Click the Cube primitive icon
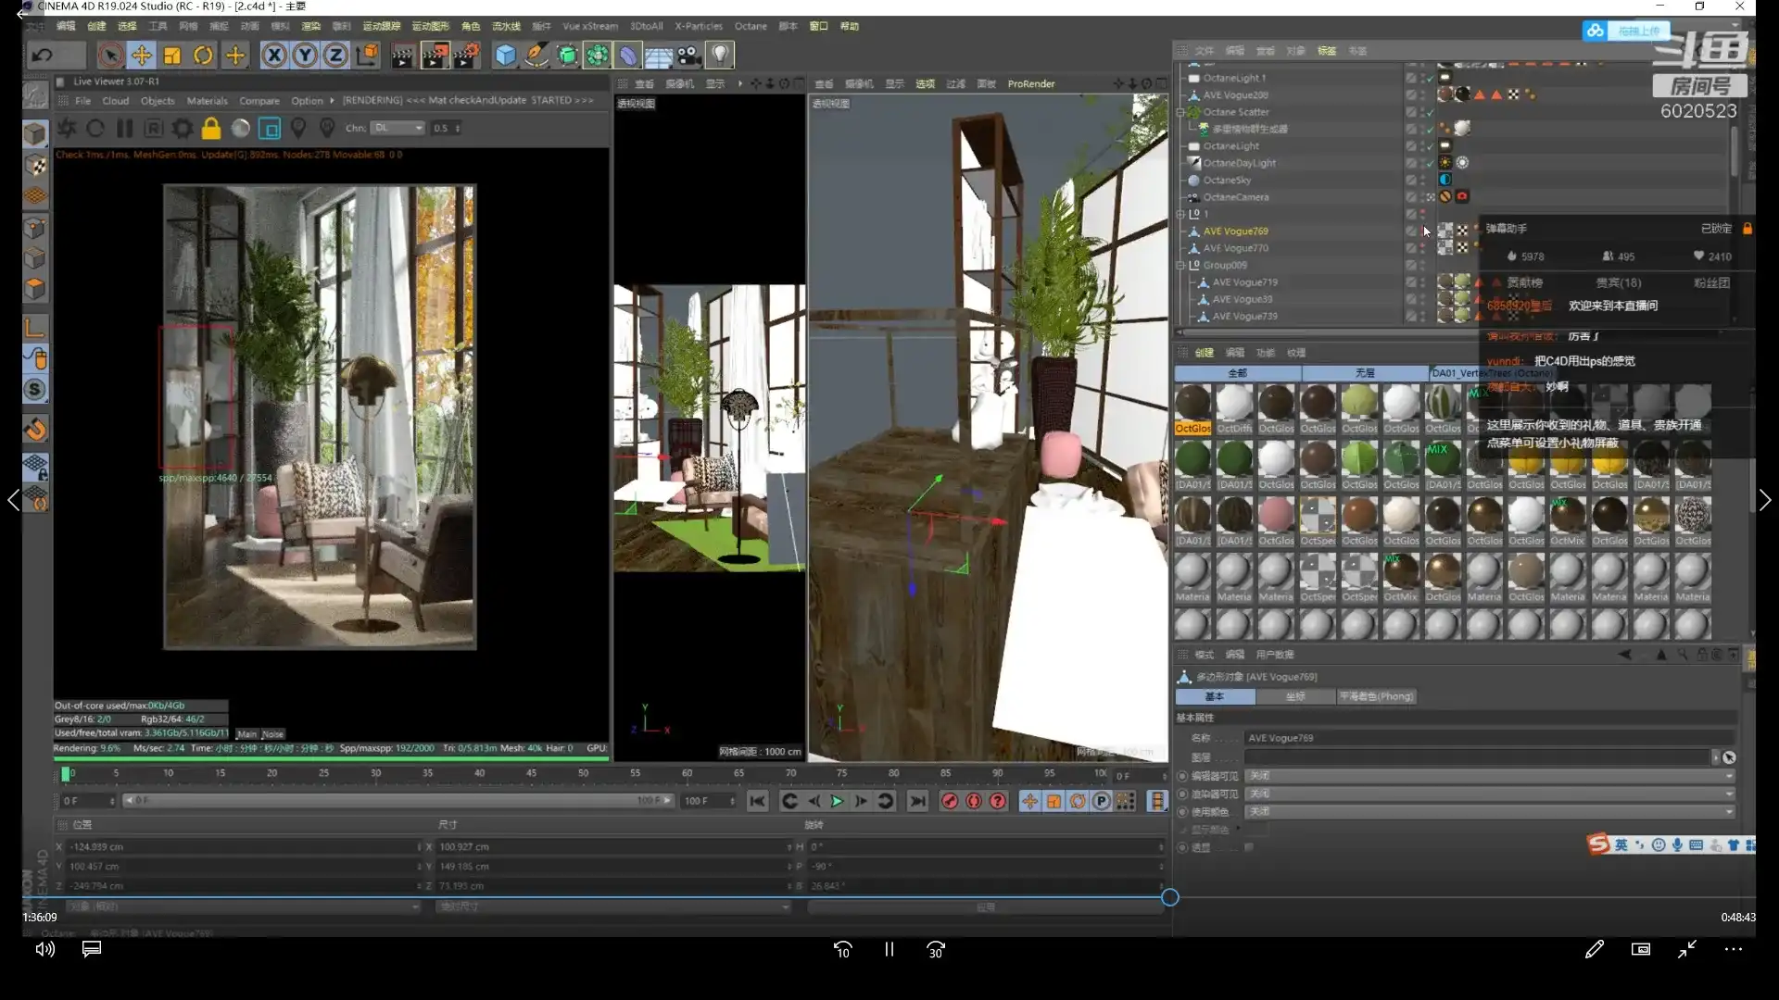 (505, 56)
